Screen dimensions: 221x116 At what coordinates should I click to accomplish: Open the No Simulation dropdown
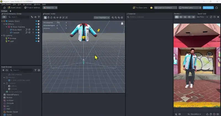(194, 114)
